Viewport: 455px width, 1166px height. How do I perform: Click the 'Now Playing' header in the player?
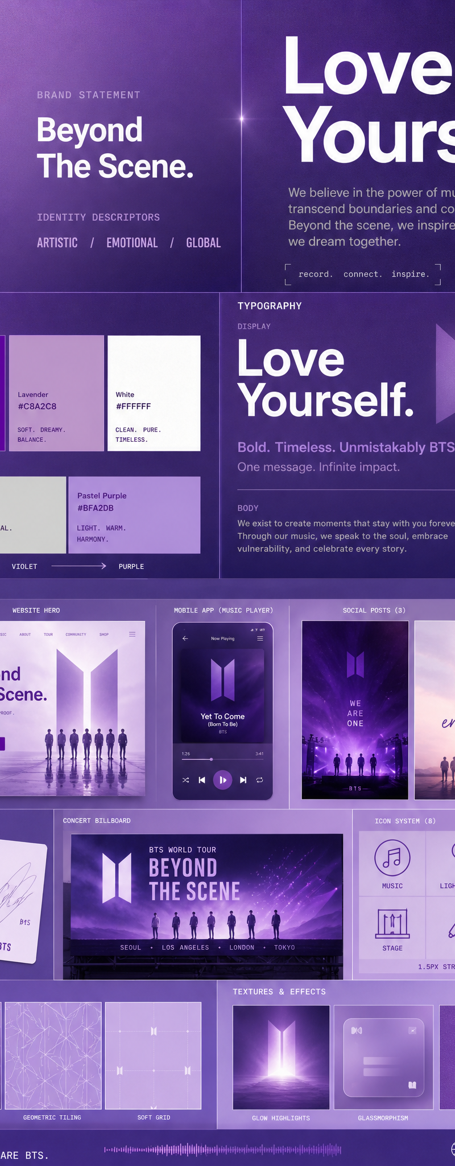[222, 638]
